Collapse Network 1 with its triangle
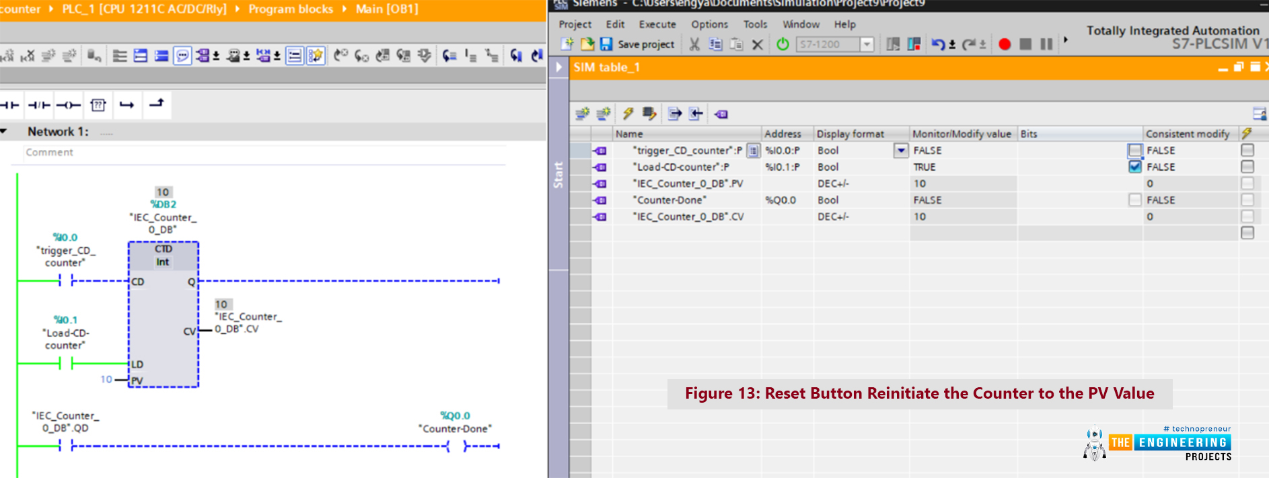 [x=4, y=132]
